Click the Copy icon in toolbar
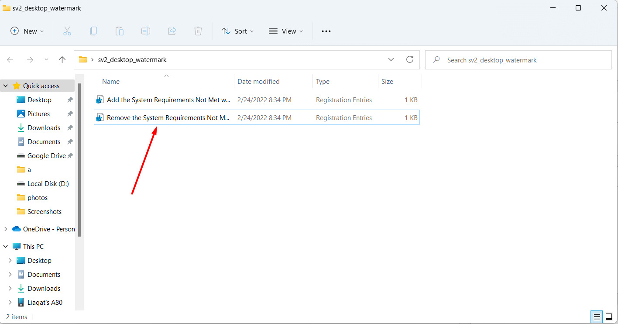618x324 pixels. [x=93, y=31]
